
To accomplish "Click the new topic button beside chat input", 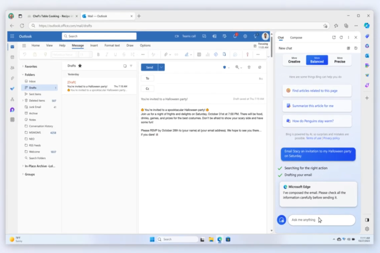I will point(282,220).
